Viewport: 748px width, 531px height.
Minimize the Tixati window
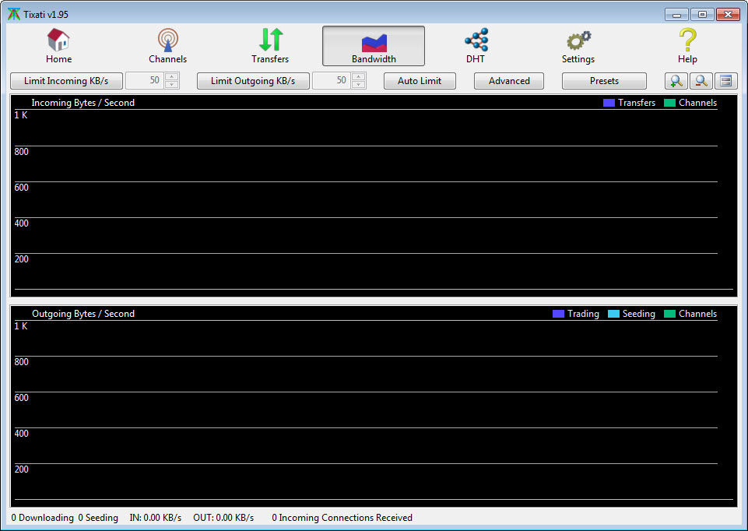[676, 14]
